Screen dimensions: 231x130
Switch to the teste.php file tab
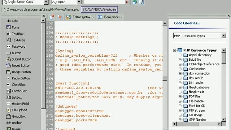coord(42,10)
